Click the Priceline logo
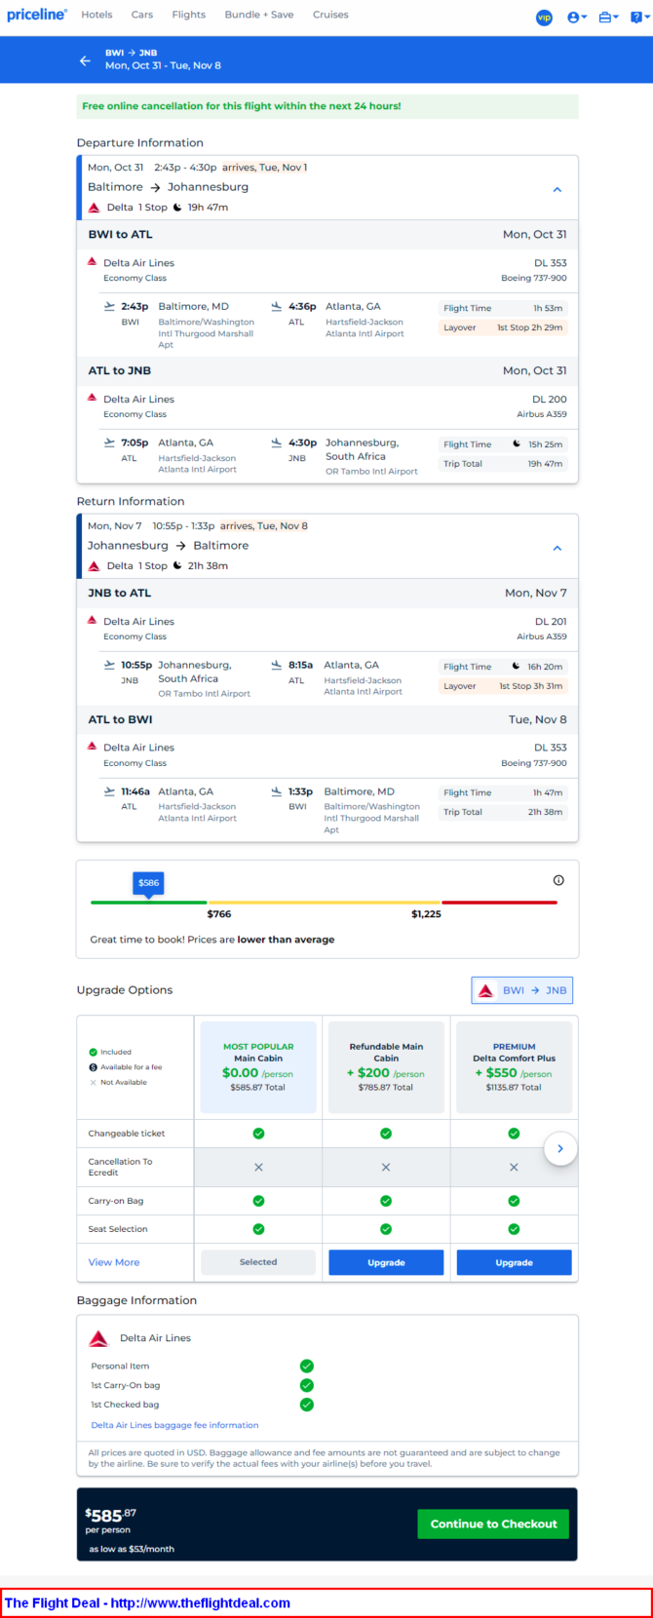The image size is (653, 1618). [x=37, y=15]
